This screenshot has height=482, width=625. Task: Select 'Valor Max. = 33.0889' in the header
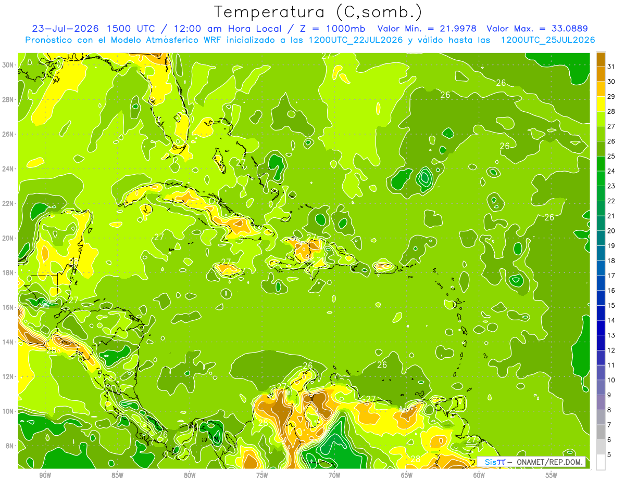click(537, 28)
